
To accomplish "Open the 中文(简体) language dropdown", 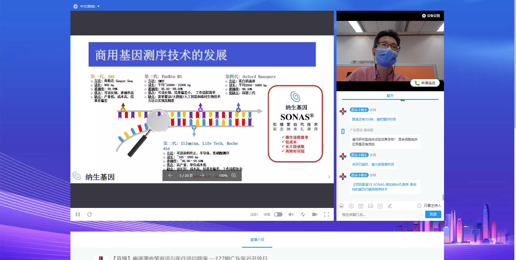I will click(87, 6).
